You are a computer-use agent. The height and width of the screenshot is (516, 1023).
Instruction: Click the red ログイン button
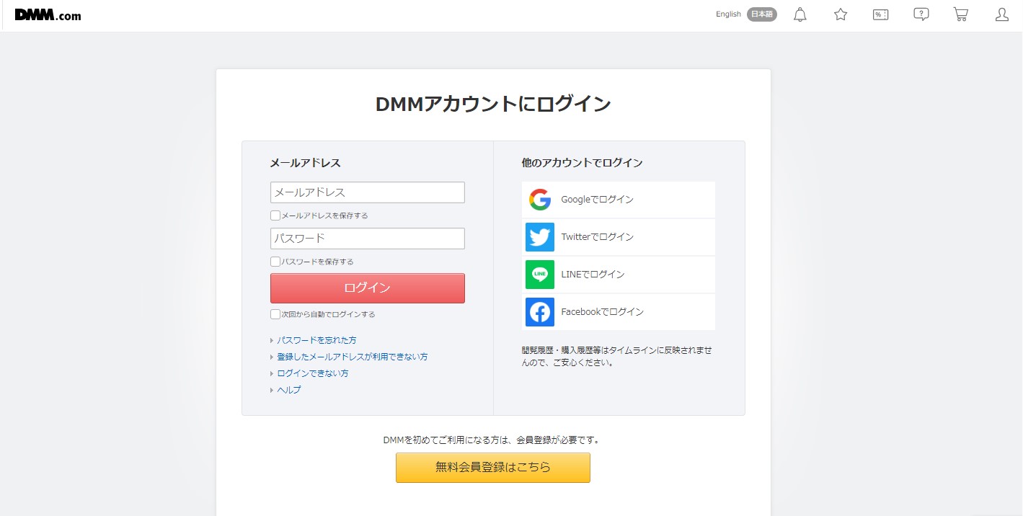click(368, 288)
